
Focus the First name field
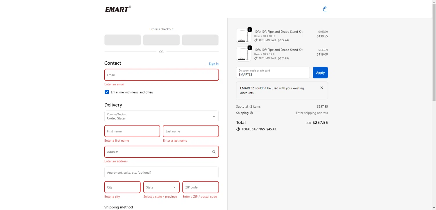coord(132,131)
